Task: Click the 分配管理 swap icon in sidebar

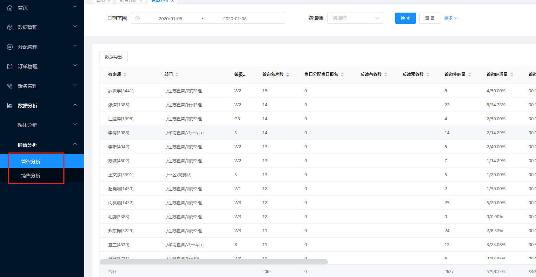Action: coord(10,47)
